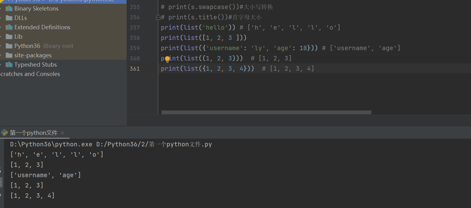Click the # ['username', 'age'] comment on line 359
The width and height of the screenshot is (471, 208).
tap(361, 48)
